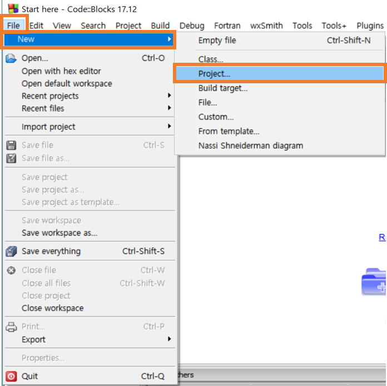Expand Import project submenu

tap(90, 127)
